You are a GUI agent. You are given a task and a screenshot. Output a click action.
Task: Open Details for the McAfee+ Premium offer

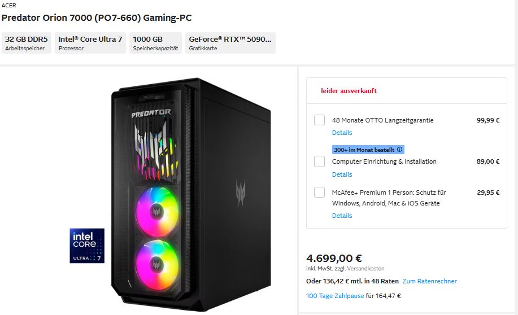(x=342, y=216)
